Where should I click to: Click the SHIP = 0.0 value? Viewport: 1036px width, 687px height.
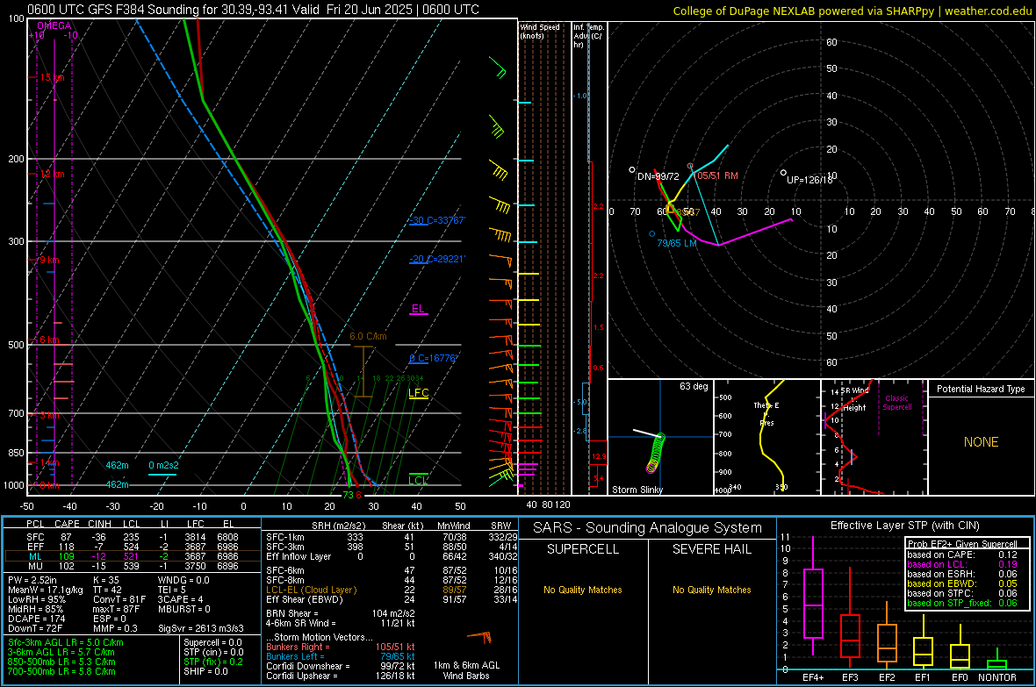(206, 671)
